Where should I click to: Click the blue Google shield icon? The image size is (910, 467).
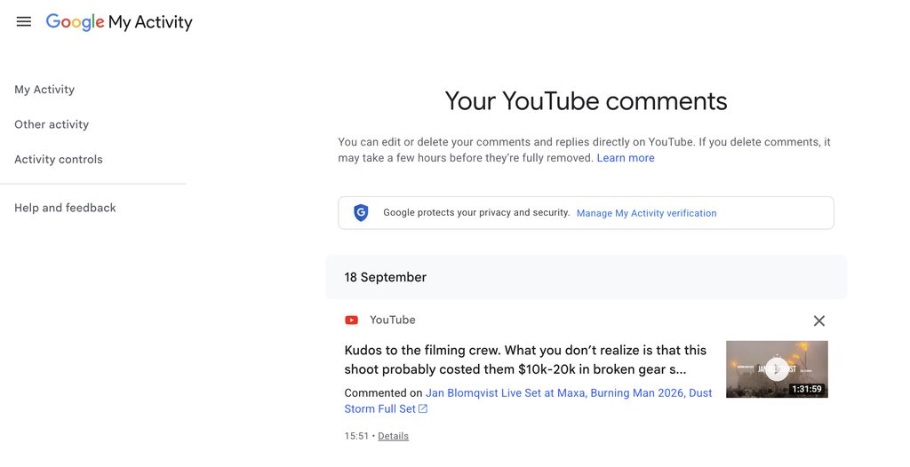361,213
